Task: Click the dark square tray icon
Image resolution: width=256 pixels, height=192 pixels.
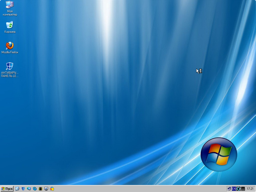Action: point(243,189)
